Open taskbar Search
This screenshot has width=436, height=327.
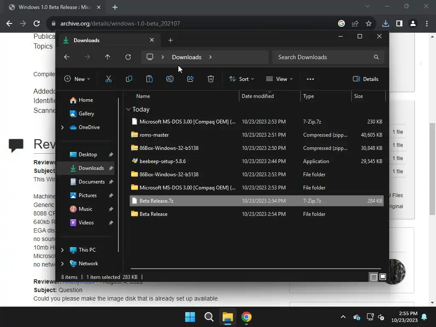[209, 317]
